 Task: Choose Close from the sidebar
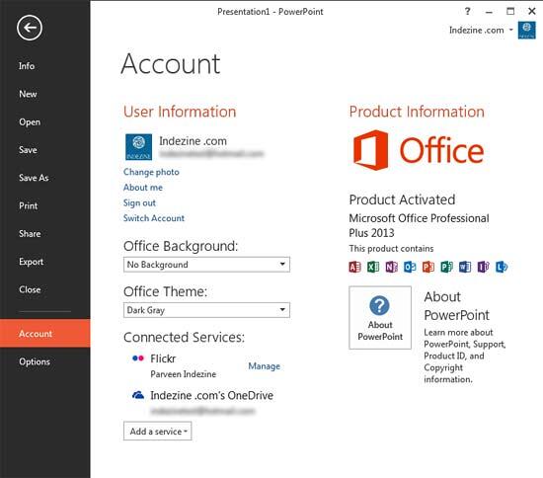tap(30, 289)
